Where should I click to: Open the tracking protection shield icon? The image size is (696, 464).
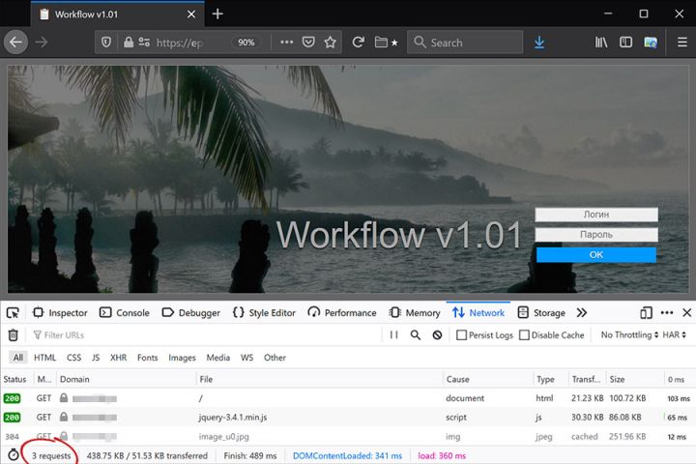pos(106,43)
